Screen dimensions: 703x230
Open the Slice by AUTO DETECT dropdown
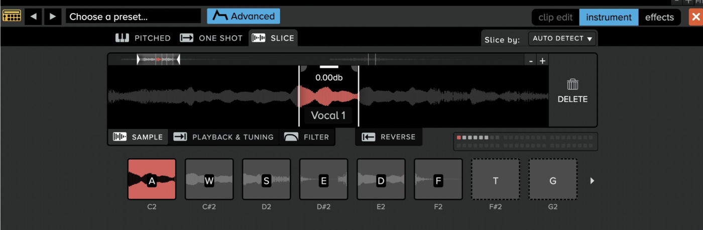[562, 38]
